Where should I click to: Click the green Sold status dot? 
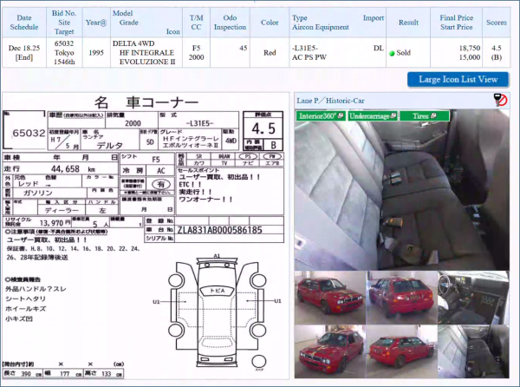392,52
